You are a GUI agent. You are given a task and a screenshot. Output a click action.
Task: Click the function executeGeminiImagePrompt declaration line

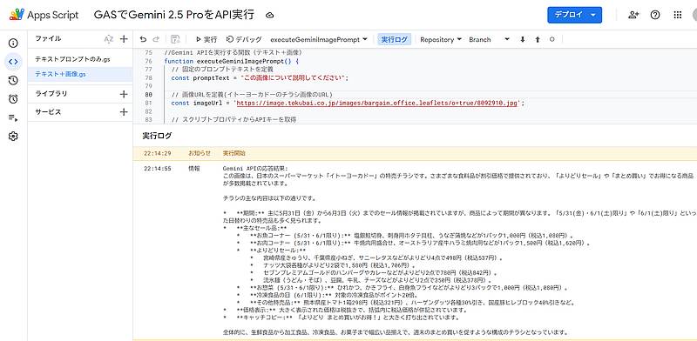[232, 61]
